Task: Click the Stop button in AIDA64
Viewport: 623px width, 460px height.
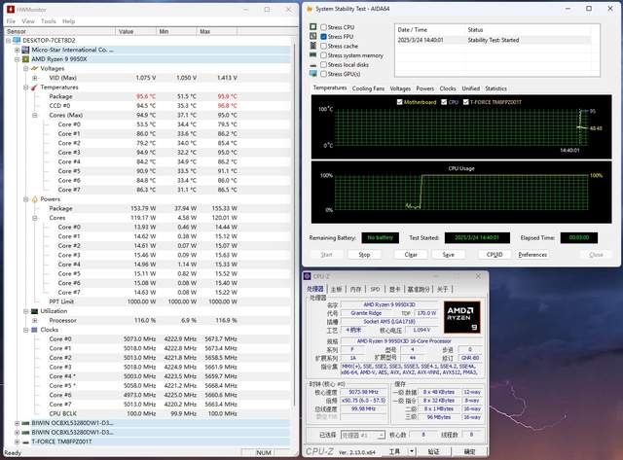Action: [364, 255]
